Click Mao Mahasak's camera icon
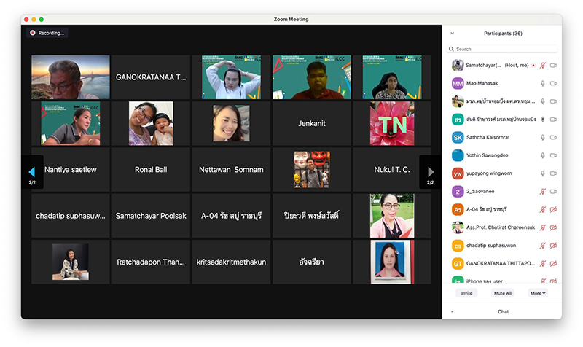 [553, 83]
